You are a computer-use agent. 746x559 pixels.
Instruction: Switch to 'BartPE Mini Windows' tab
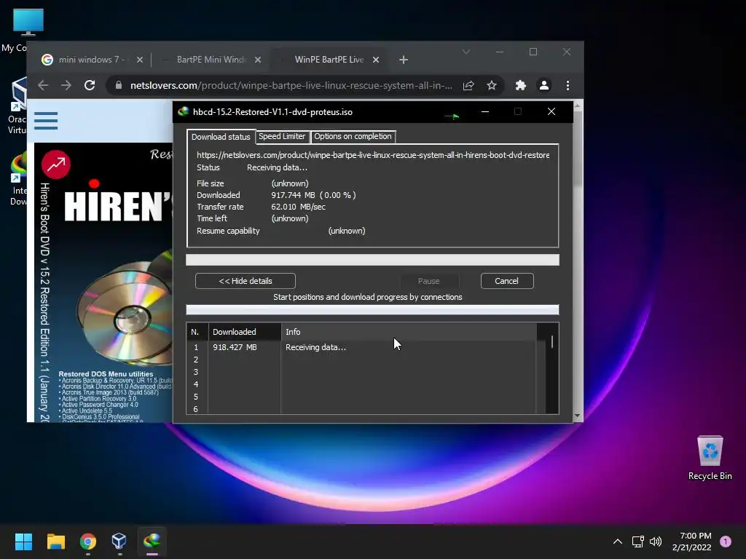pos(211,60)
